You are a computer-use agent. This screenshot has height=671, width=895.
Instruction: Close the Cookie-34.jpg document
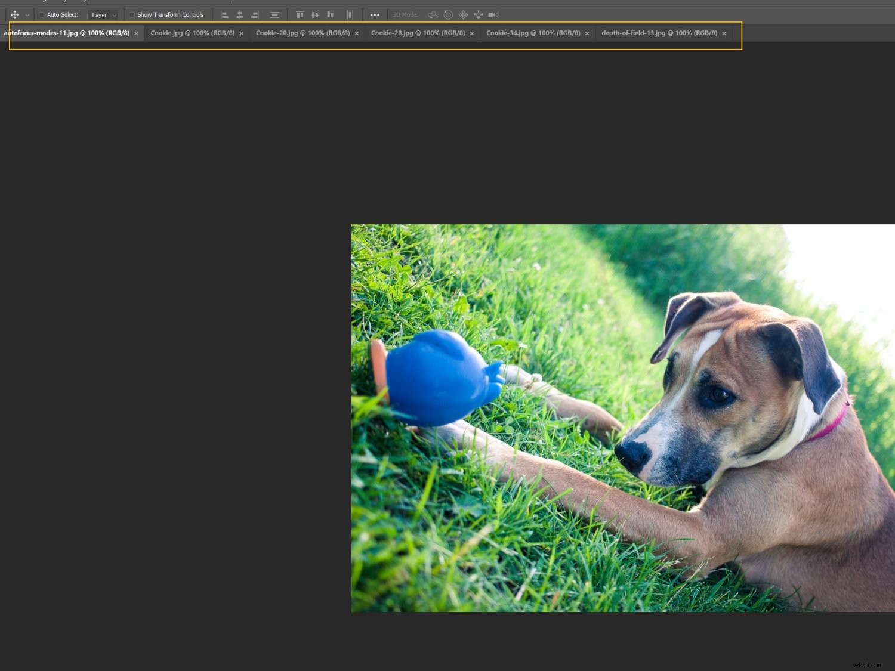click(587, 33)
